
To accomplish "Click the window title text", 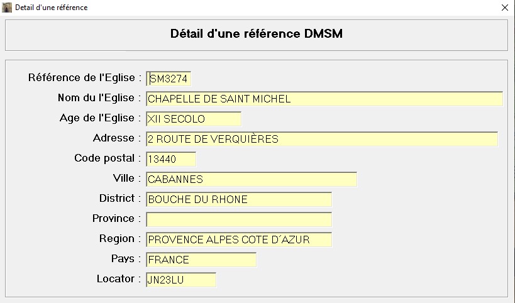I will click(51, 8).
